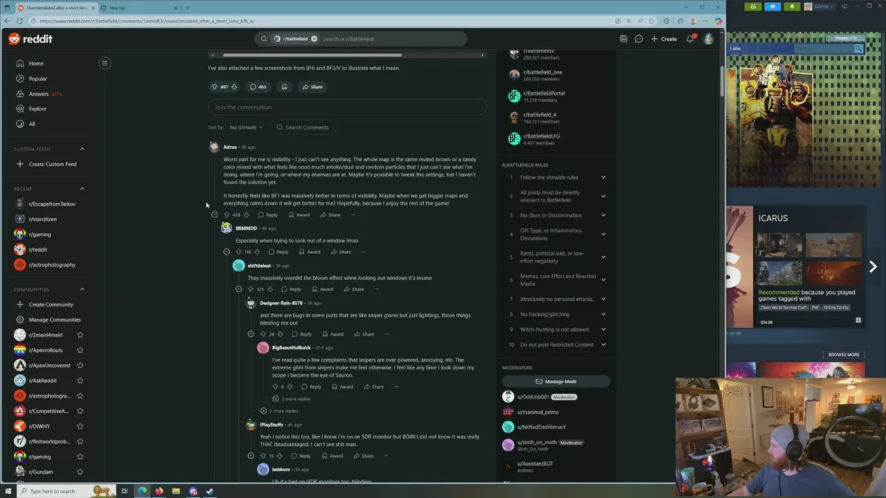Share the post
Image resolution: width=886 pixels, height=498 pixels.
(x=312, y=86)
